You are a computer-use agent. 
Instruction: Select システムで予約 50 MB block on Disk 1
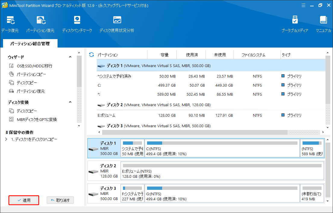pyautogui.click(x=132, y=148)
